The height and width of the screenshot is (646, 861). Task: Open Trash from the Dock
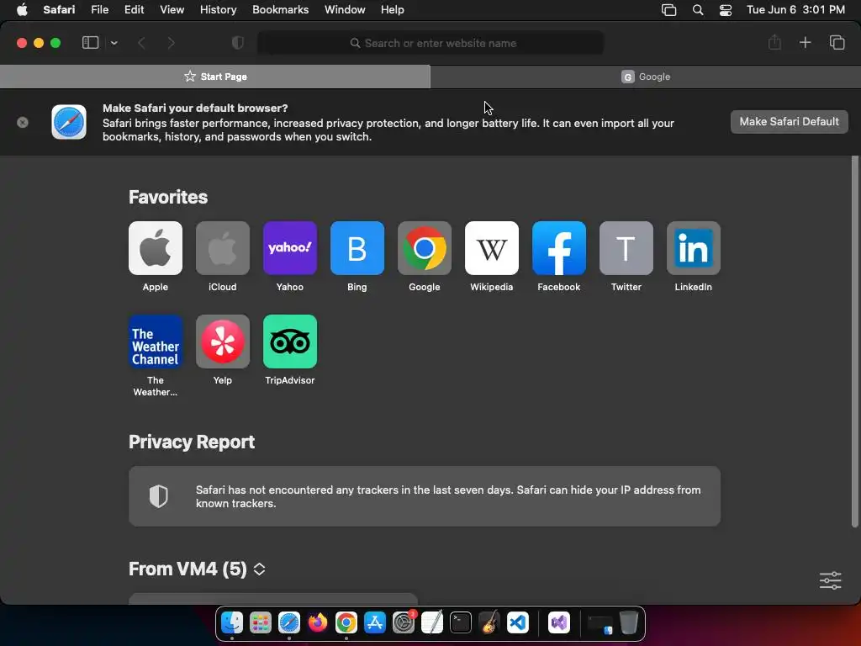click(629, 622)
